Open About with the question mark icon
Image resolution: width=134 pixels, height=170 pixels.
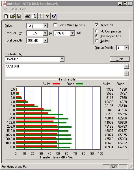(47, 16)
